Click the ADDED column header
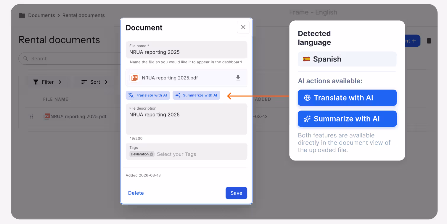The height and width of the screenshot is (224, 447). click(x=263, y=99)
